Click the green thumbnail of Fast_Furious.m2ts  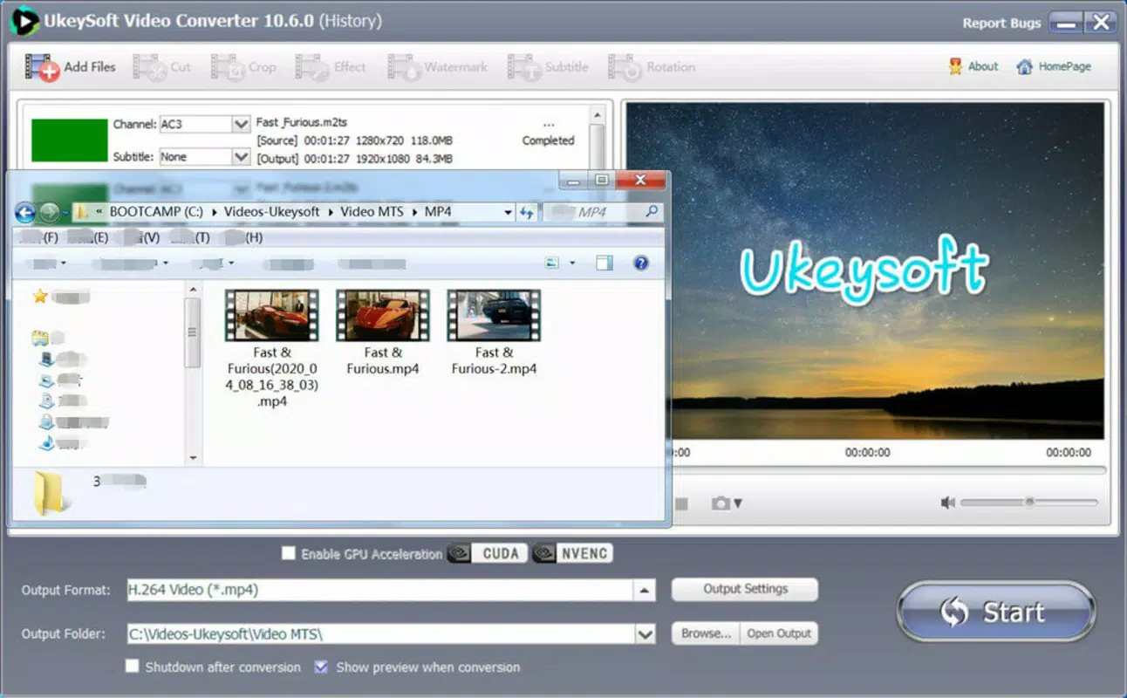tap(70, 140)
